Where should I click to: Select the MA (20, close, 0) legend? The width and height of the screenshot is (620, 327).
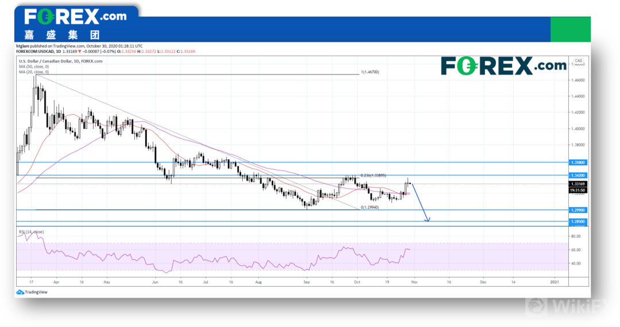click(x=34, y=72)
